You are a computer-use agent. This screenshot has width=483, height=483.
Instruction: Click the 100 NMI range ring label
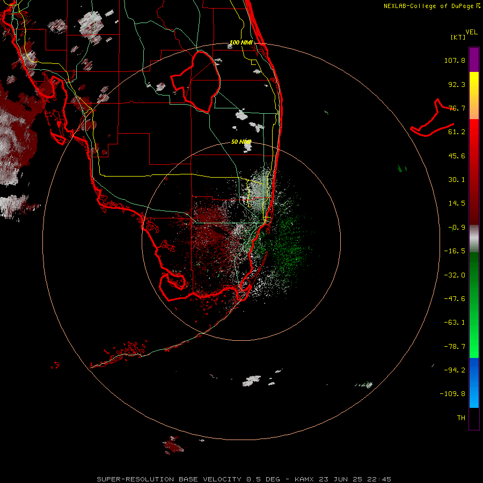tap(241, 42)
